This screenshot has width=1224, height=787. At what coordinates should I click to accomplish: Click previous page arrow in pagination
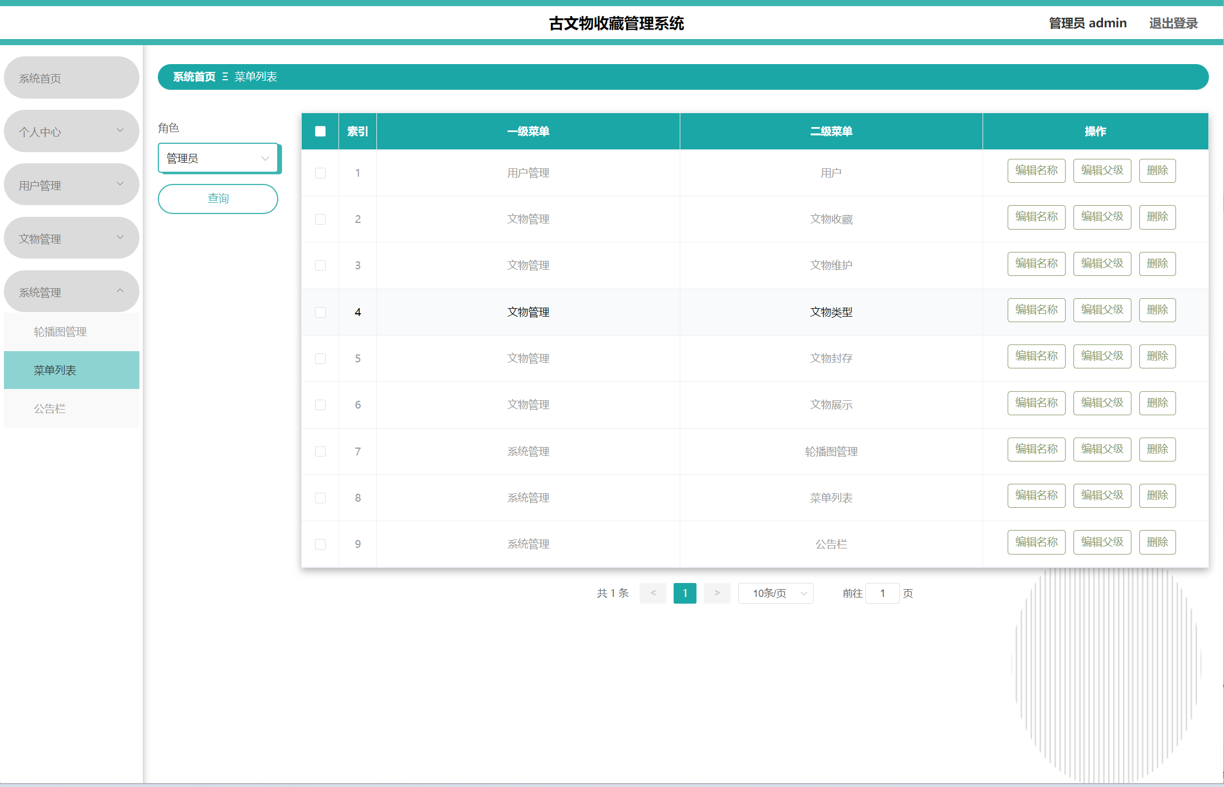click(x=652, y=594)
